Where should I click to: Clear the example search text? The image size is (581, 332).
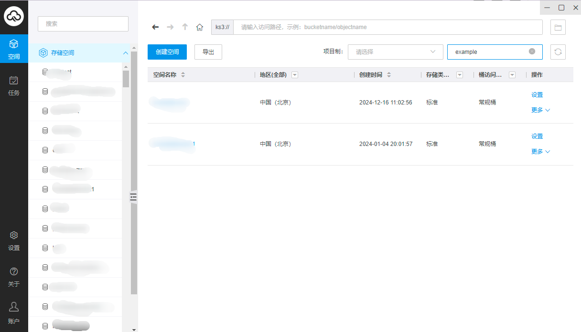pyautogui.click(x=532, y=52)
